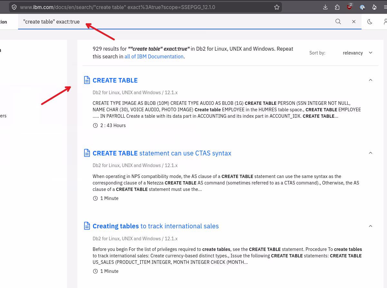
Task: Click 'Sort by:' label
Action: click(317, 53)
